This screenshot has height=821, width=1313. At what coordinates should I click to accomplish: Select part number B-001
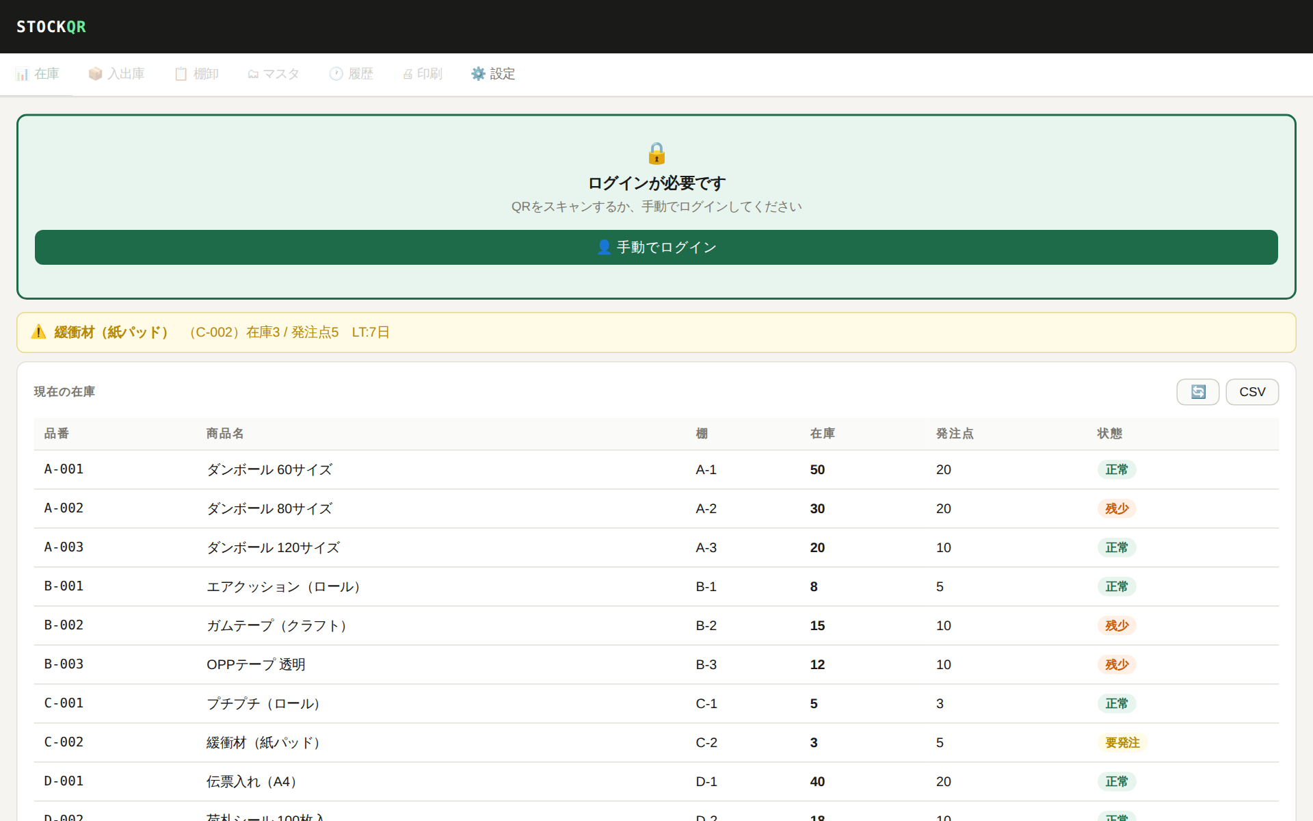click(x=64, y=586)
